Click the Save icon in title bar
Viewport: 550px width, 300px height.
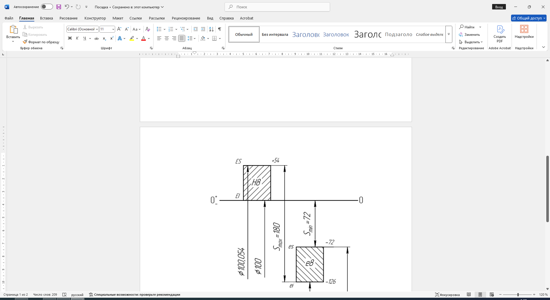pyautogui.click(x=59, y=7)
